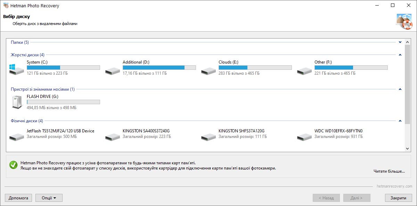Image resolution: width=417 pixels, height=206 pixels.
Task: Select the JetFlash TS512MJF2A/120 USB disk icon
Action: [x=17, y=137]
